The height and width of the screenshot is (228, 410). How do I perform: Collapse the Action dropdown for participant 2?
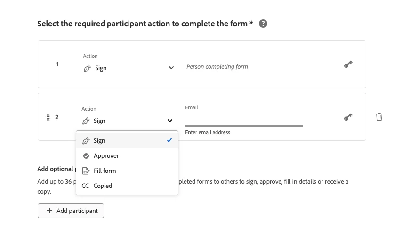tap(170, 121)
